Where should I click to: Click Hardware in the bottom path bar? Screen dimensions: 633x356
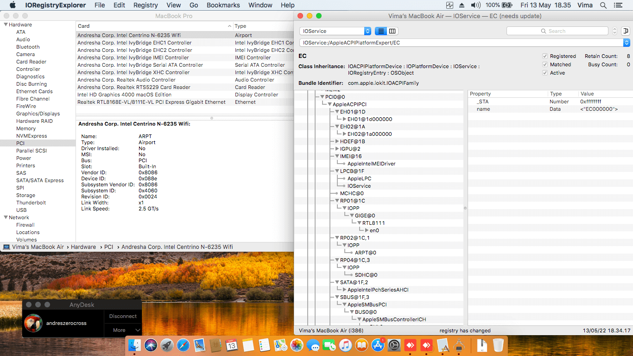click(83, 247)
